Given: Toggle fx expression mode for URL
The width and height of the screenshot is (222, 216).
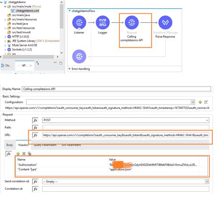Looking at the screenshot, I should click(x=35, y=135).
